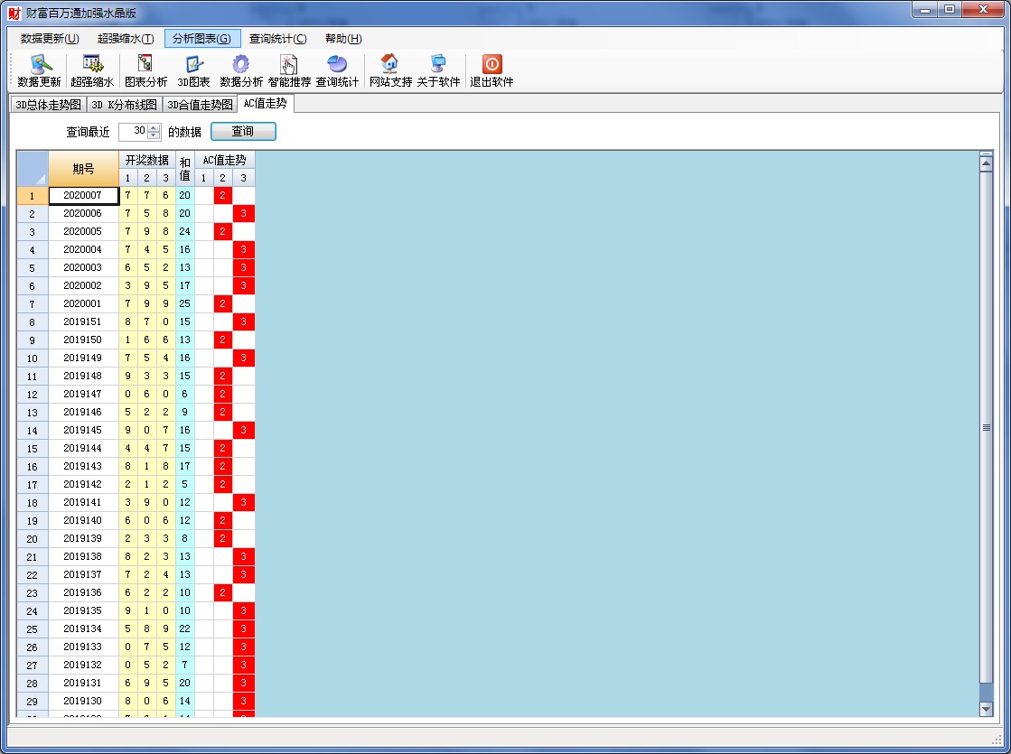The width and height of the screenshot is (1011, 754).
Task: Switch to the 3D合值走势图 tab
Action: 200,105
